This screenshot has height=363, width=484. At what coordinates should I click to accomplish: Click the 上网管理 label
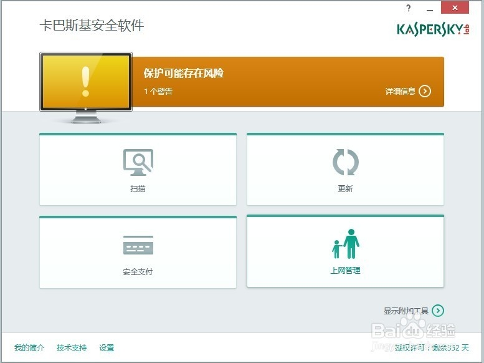(x=345, y=271)
